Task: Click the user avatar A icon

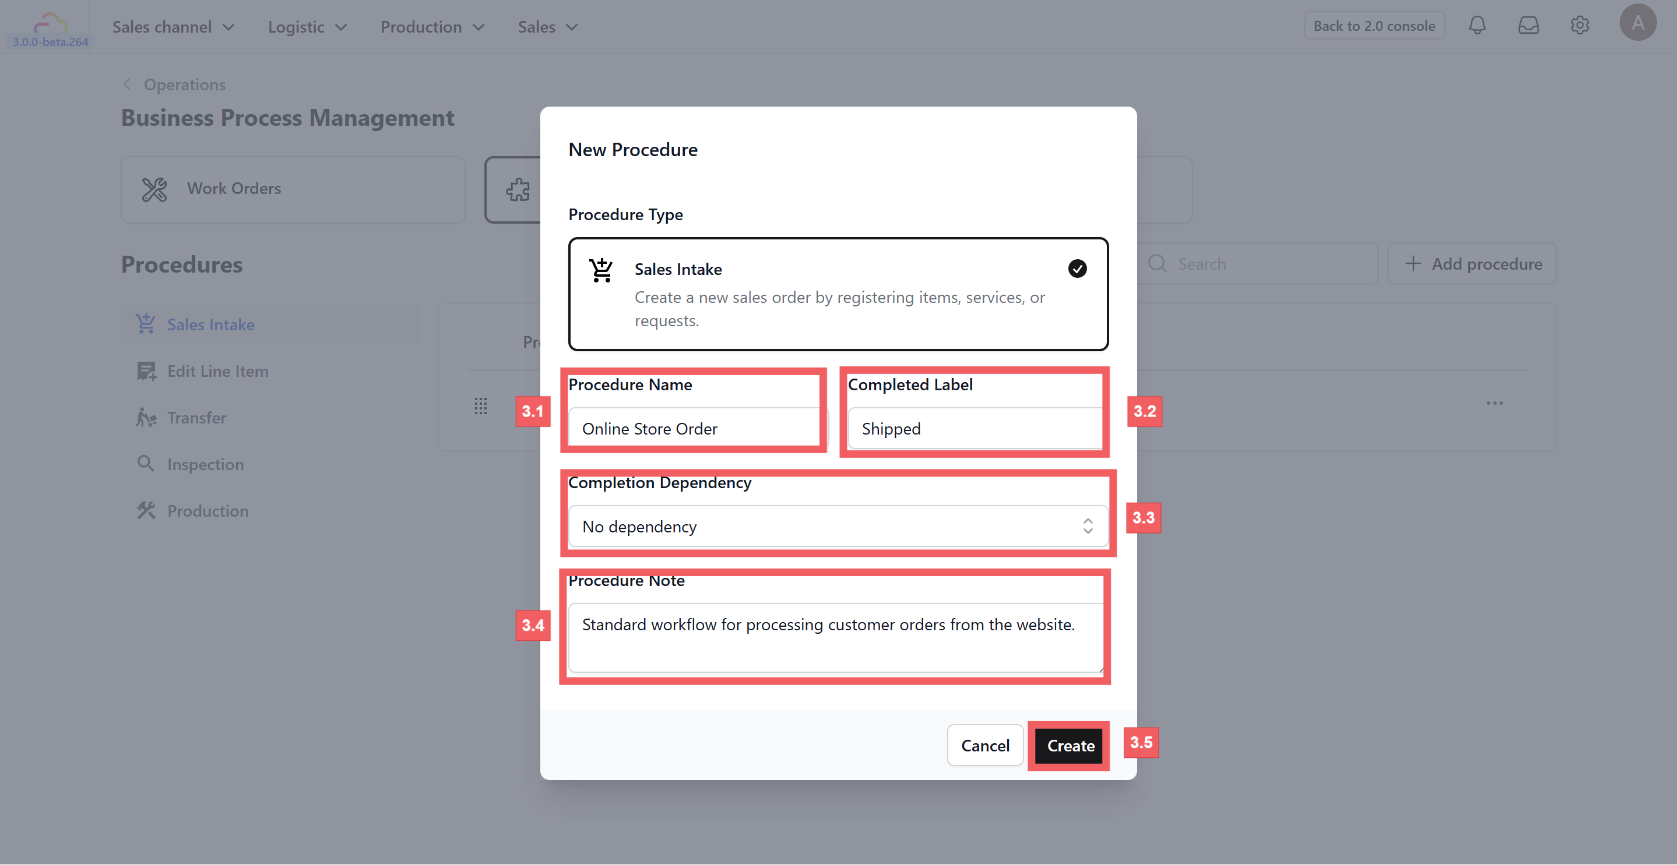Action: [1637, 23]
